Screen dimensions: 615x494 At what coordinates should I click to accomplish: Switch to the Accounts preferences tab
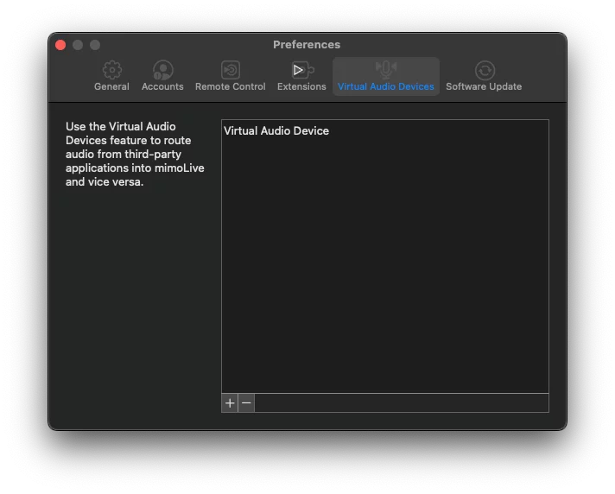click(162, 77)
